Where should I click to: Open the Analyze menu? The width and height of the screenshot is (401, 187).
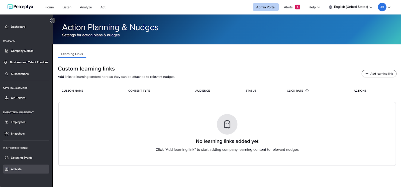(x=86, y=7)
